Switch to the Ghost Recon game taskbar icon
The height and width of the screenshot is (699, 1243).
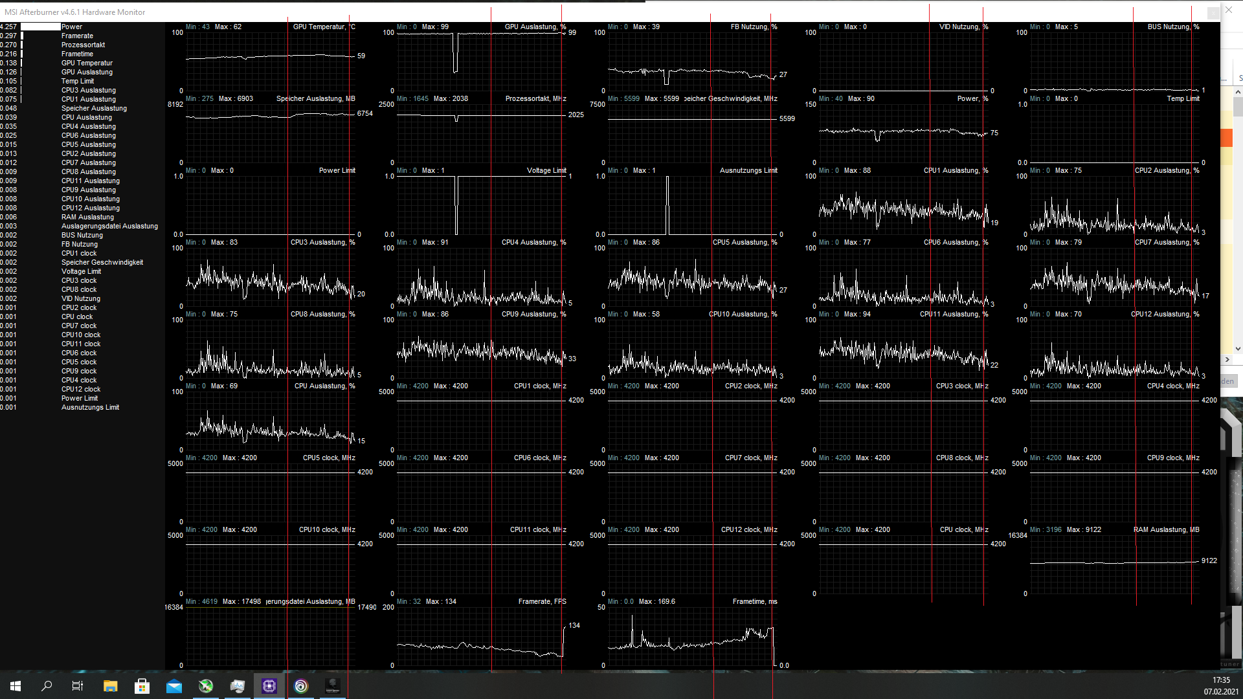333,686
